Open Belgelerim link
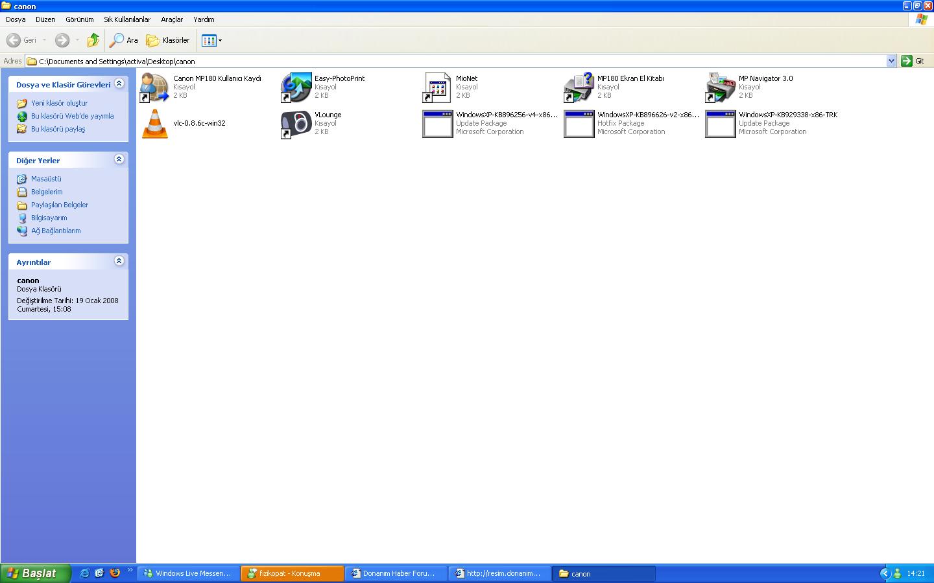Viewport: 934px width, 583px height. [x=47, y=192]
